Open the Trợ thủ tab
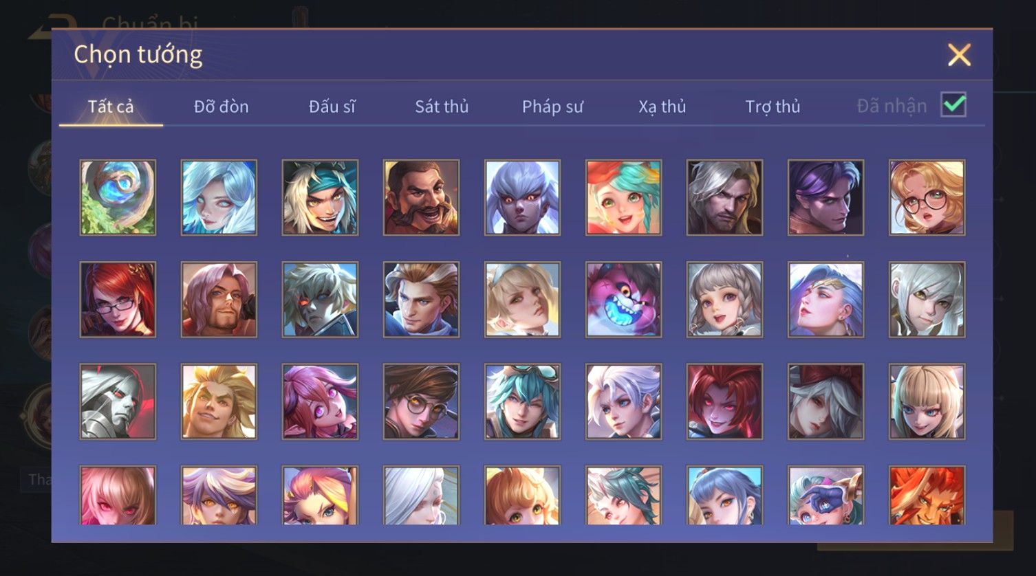The image size is (1036, 576). pyautogui.click(x=773, y=107)
